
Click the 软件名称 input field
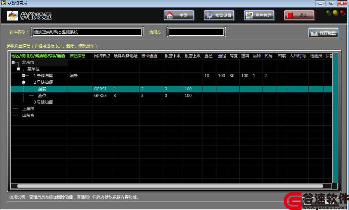click(x=87, y=32)
